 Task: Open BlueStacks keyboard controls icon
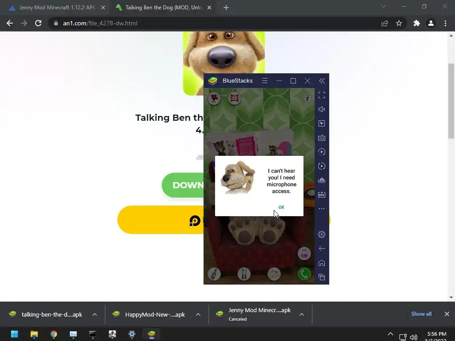[322, 138]
